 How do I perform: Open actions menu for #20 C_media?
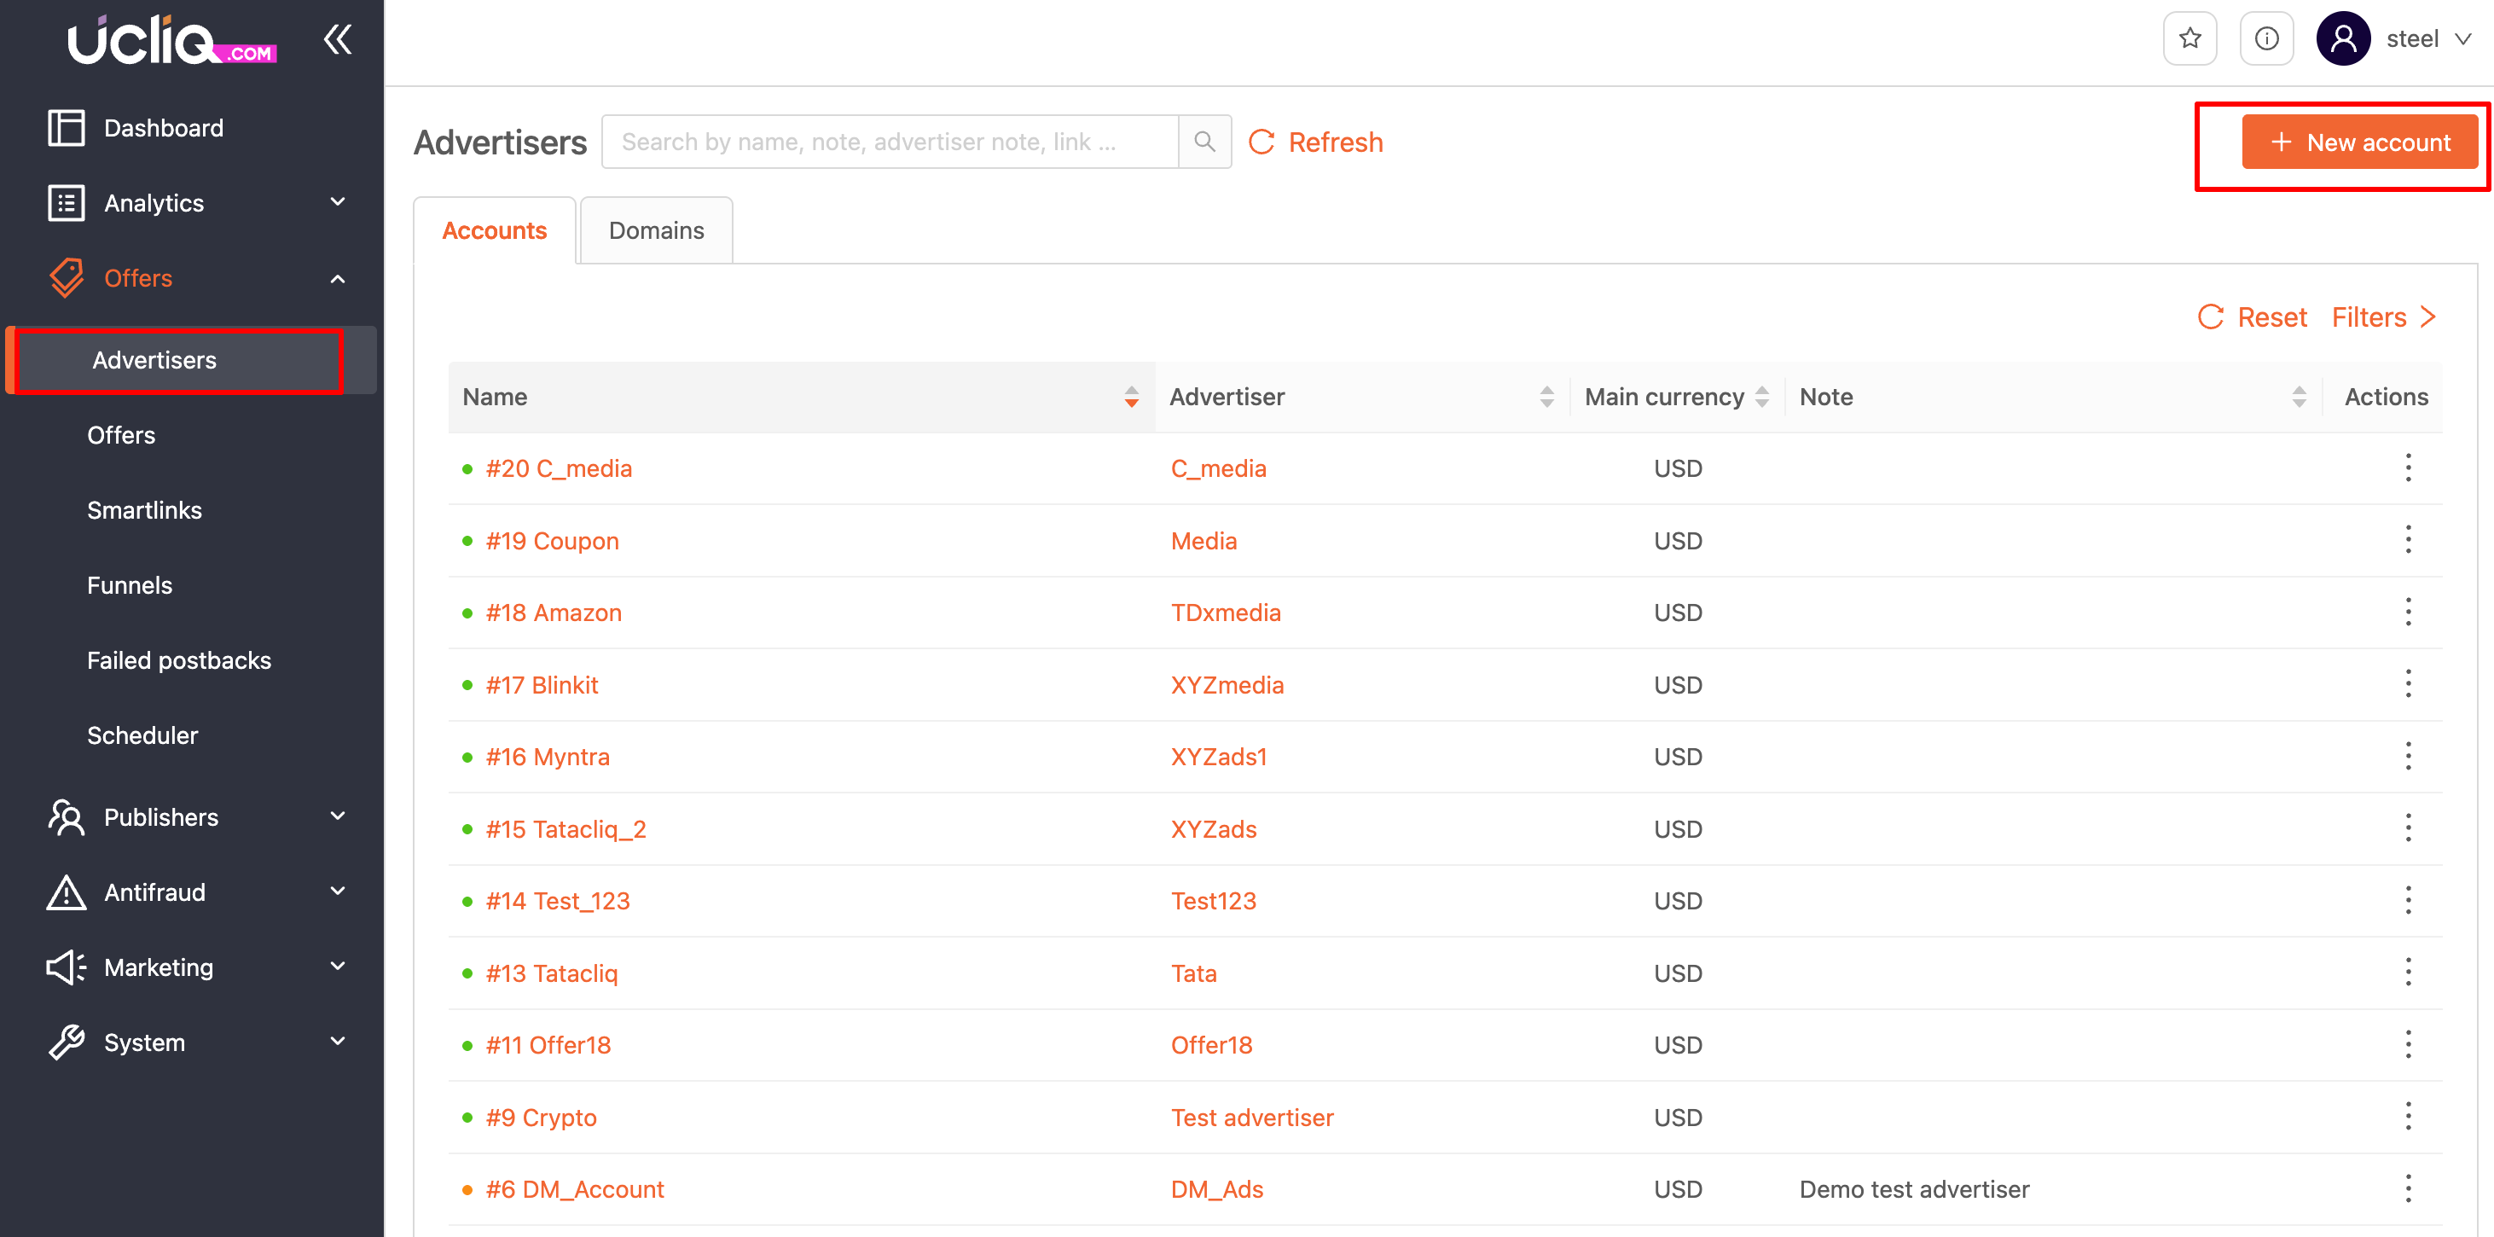pos(2407,468)
